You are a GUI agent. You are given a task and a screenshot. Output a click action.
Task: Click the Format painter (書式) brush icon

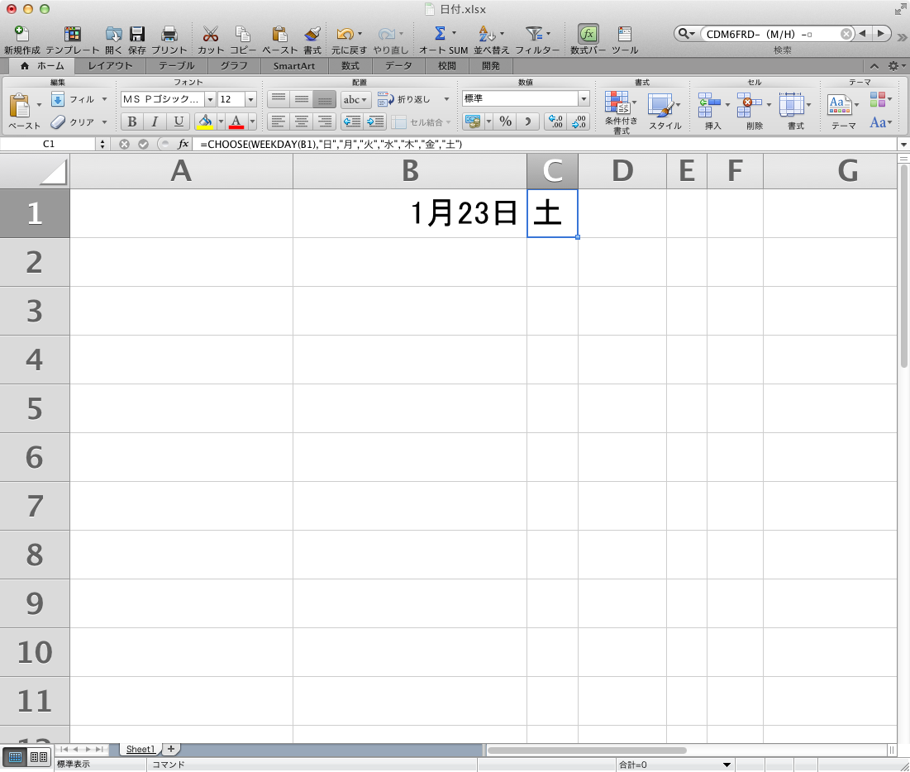pos(312,35)
